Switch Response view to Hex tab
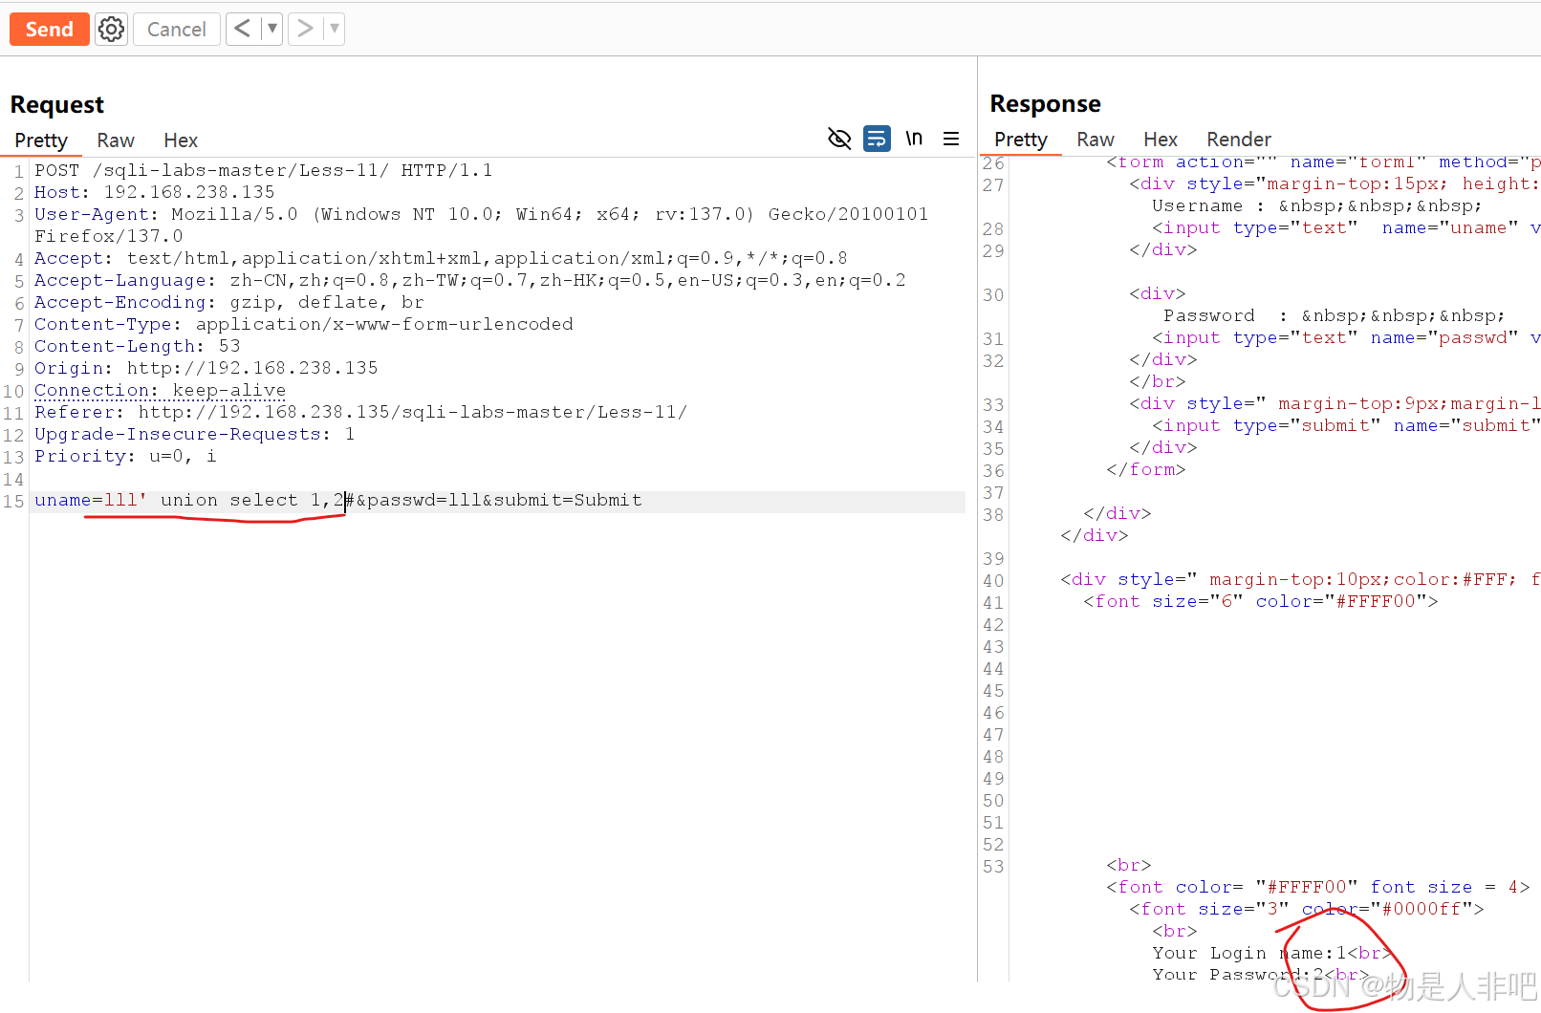 pos(1161,140)
